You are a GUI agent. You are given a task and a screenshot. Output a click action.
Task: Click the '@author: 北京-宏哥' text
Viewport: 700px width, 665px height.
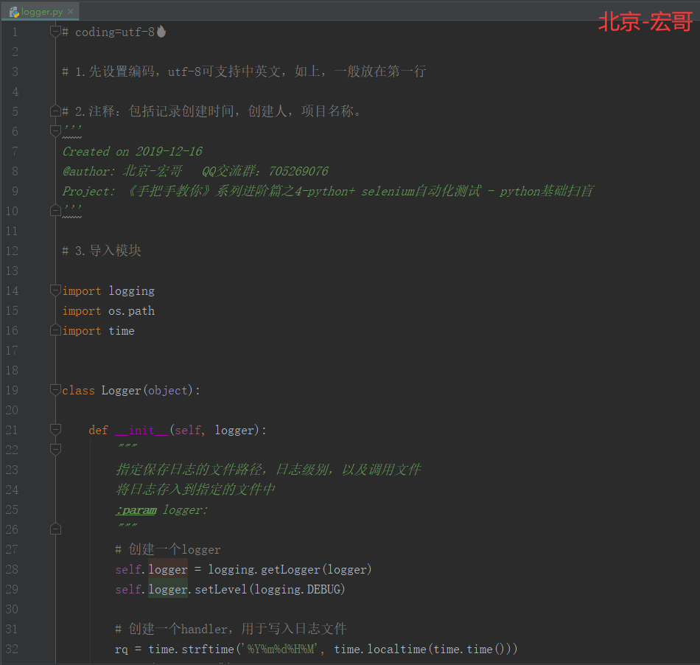tap(123, 171)
